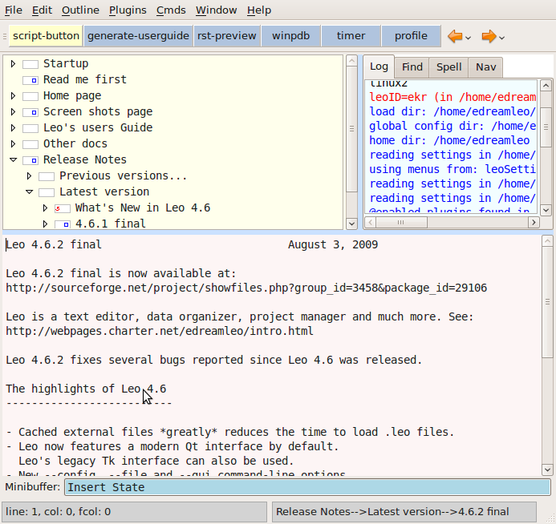Open the Cmds menu
The width and height of the screenshot is (556, 524).
pyautogui.click(x=171, y=10)
